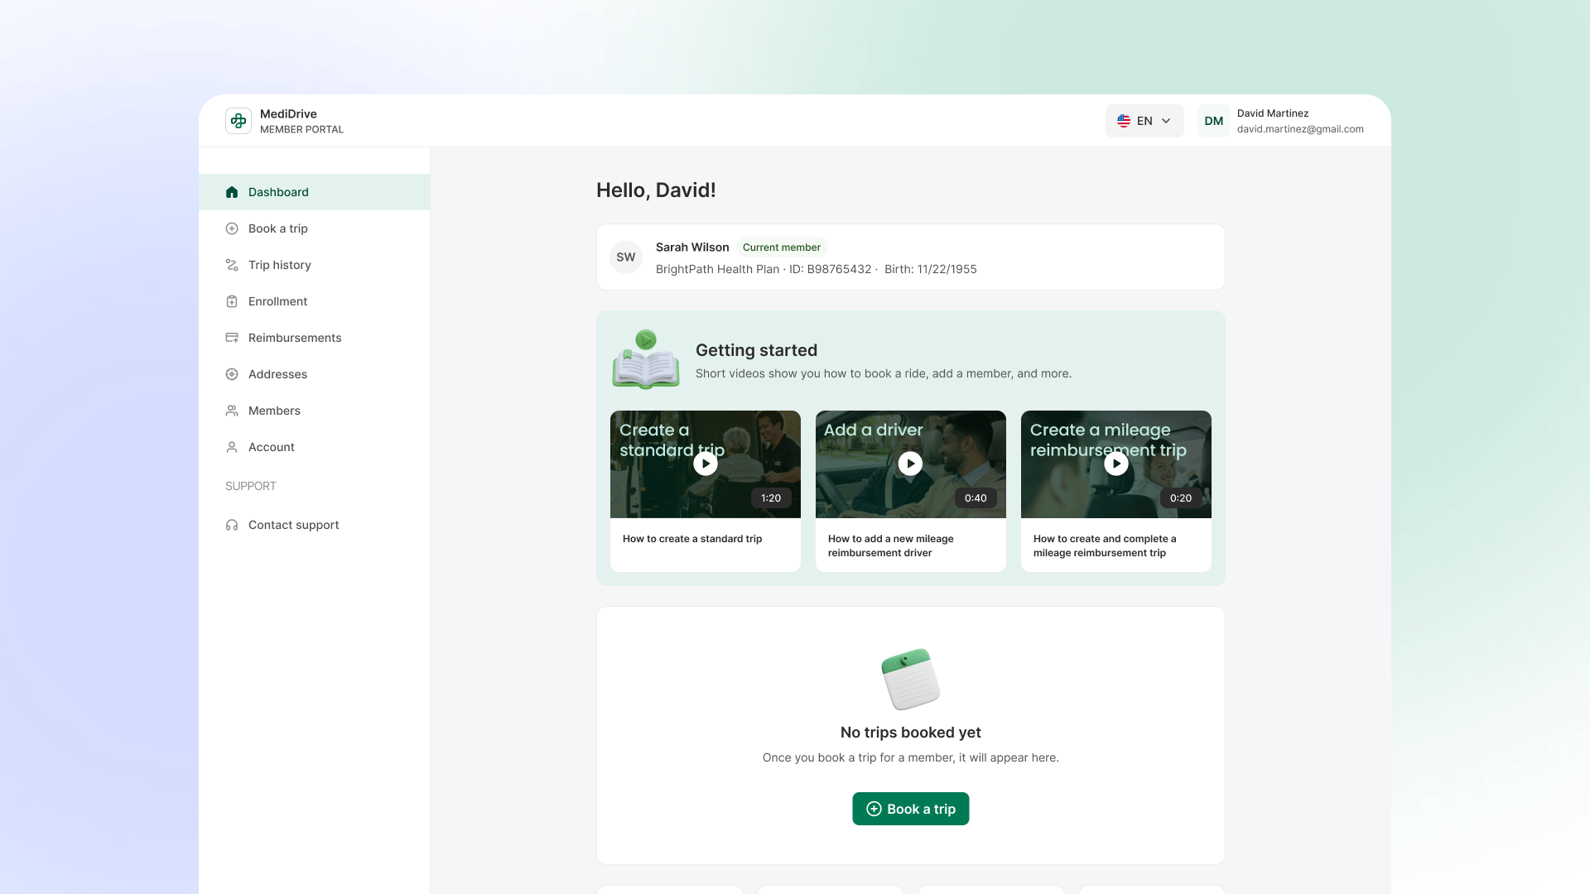Click the Book a trip plus icon in sidebar
1590x894 pixels.
tap(232, 228)
